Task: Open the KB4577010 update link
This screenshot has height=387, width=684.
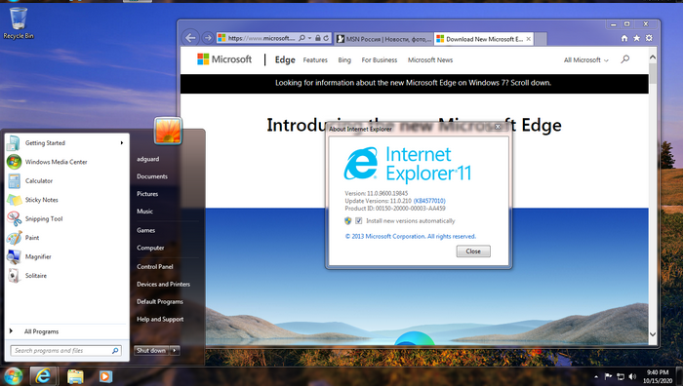Action: [429, 201]
